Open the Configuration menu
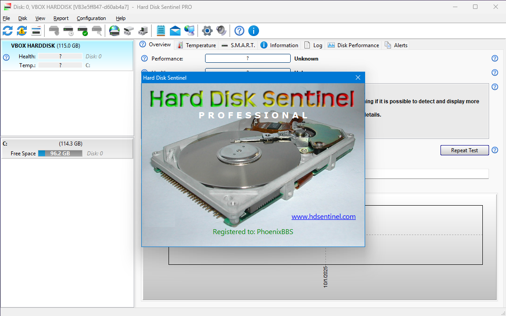Image resolution: width=506 pixels, height=316 pixels. point(91,18)
